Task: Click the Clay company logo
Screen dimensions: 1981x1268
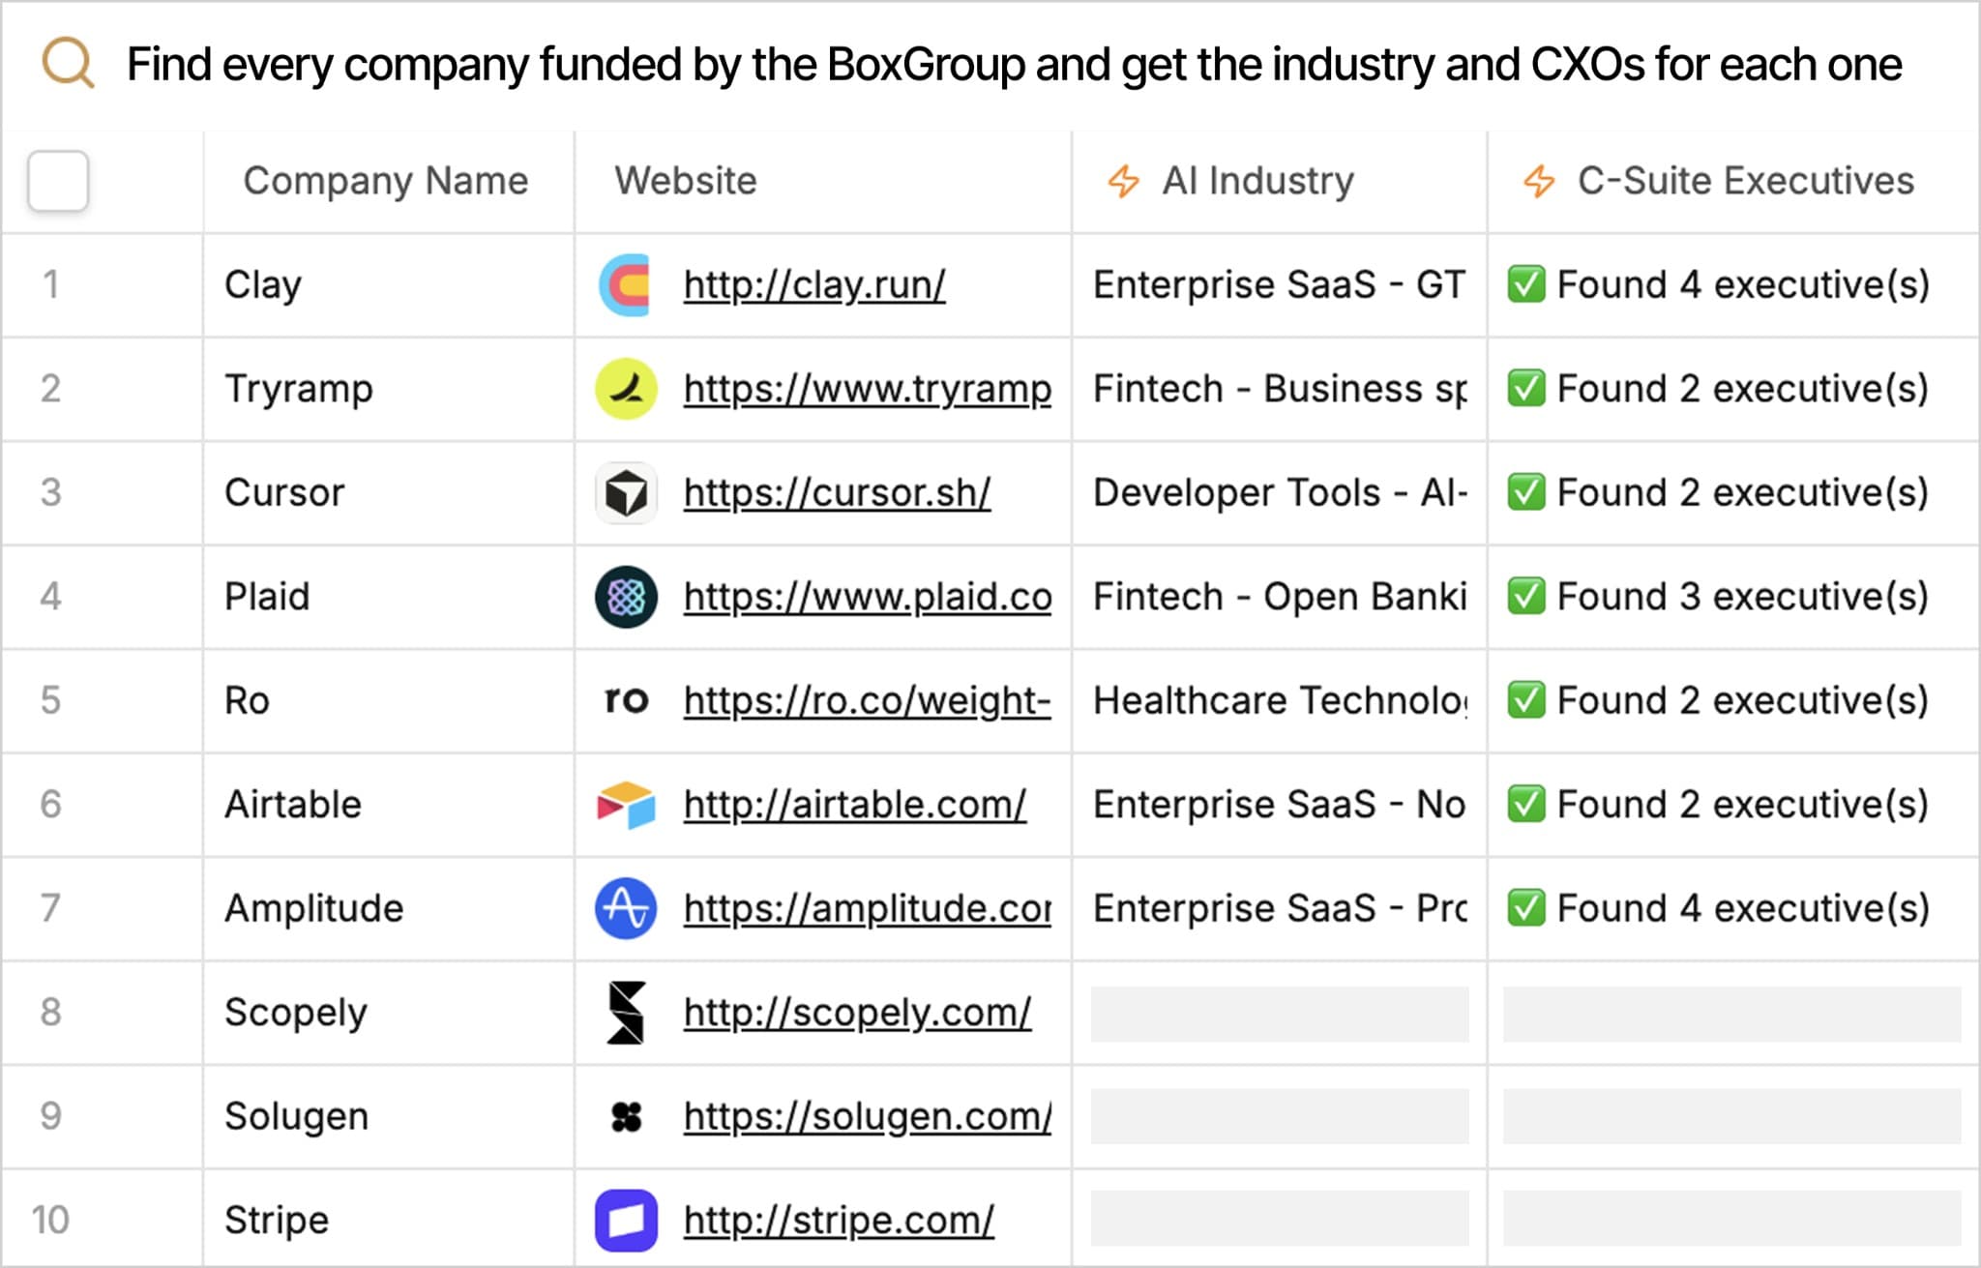Action: point(625,284)
